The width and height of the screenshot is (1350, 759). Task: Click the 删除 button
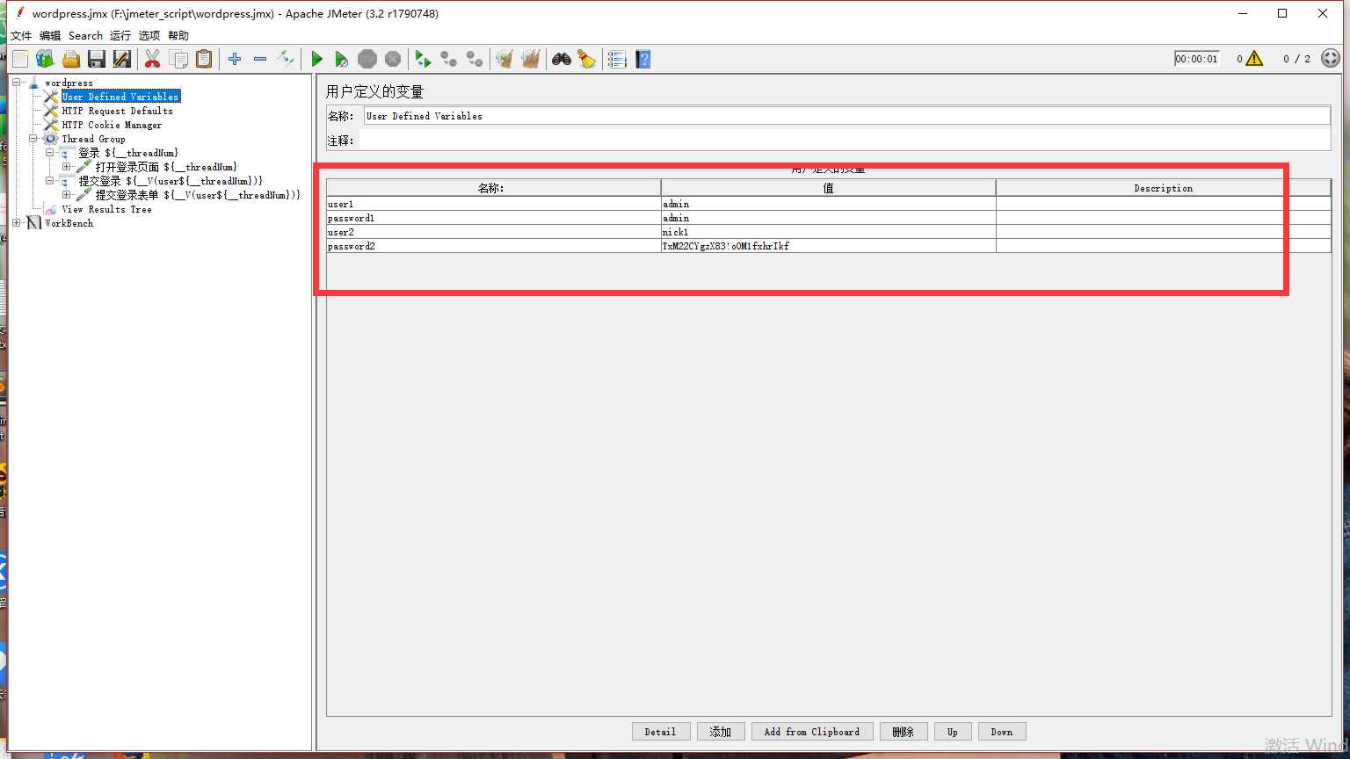904,732
